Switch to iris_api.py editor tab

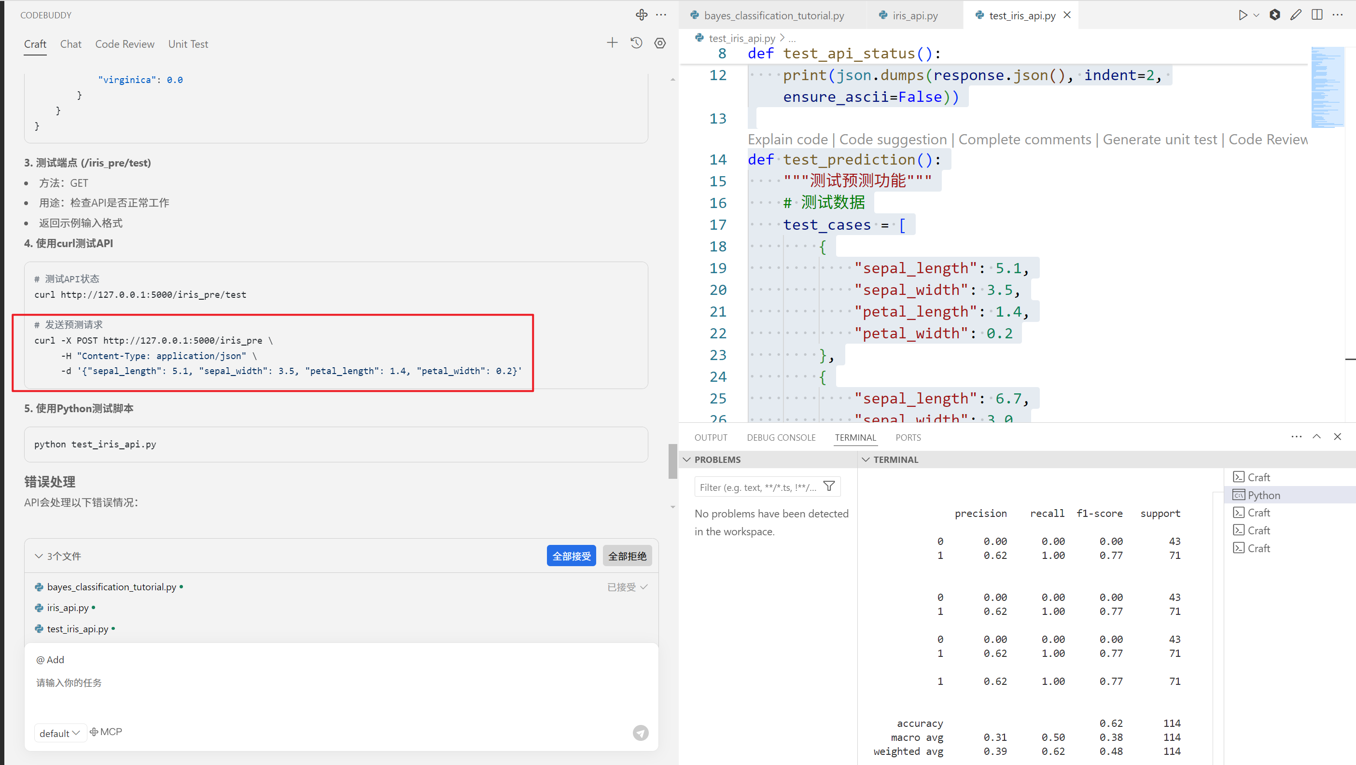coord(915,15)
